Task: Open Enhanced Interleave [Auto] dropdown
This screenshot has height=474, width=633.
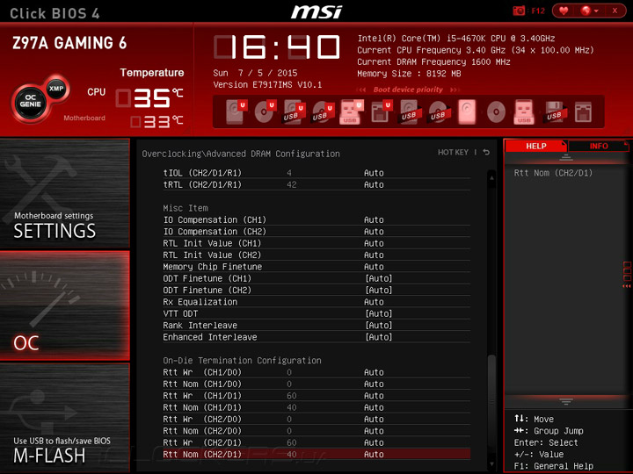Action: pos(378,337)
